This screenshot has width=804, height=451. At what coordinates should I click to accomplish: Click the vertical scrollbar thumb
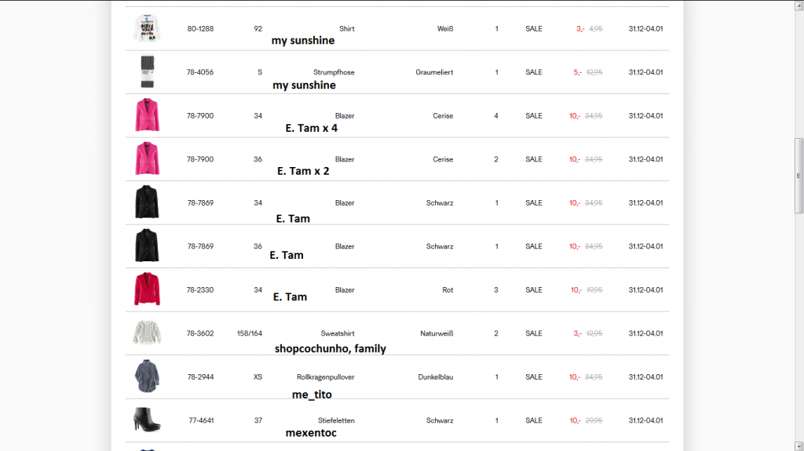pyautogui.click(x=799, y=175)
